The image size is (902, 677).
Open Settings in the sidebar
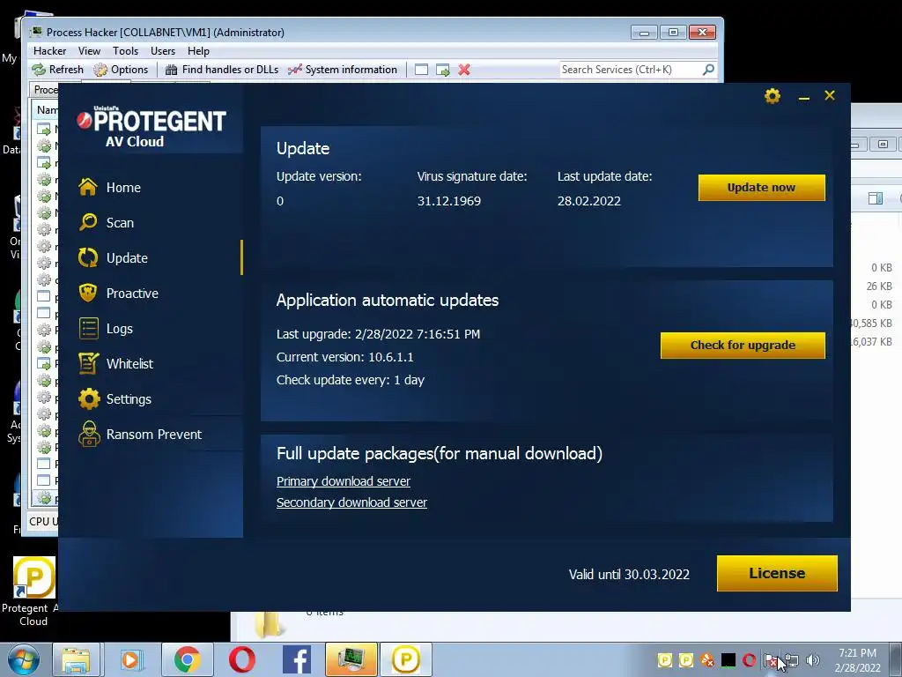(x=115, y=399)
